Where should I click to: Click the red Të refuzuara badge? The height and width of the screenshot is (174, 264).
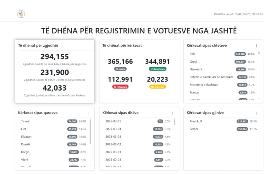(120, 87)
